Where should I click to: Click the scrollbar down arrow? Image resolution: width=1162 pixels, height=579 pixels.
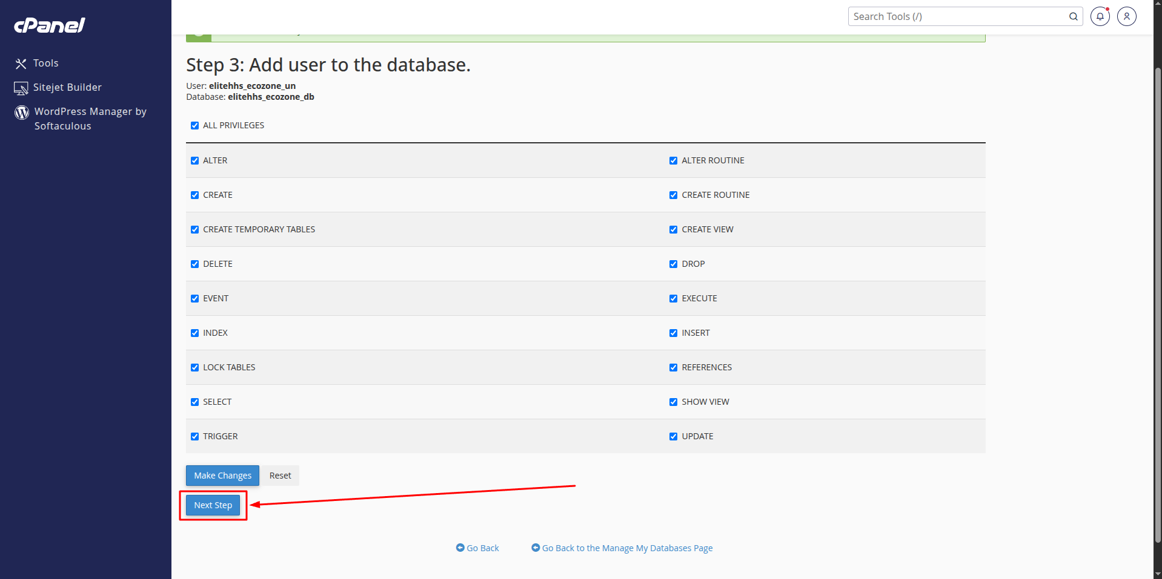coord(1158,574)
